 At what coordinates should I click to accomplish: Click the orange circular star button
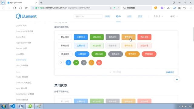click(92, 63)
